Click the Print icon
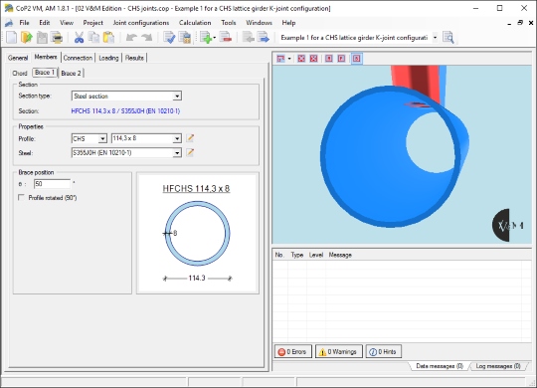537x388 pixels. (x=57, y=38)
